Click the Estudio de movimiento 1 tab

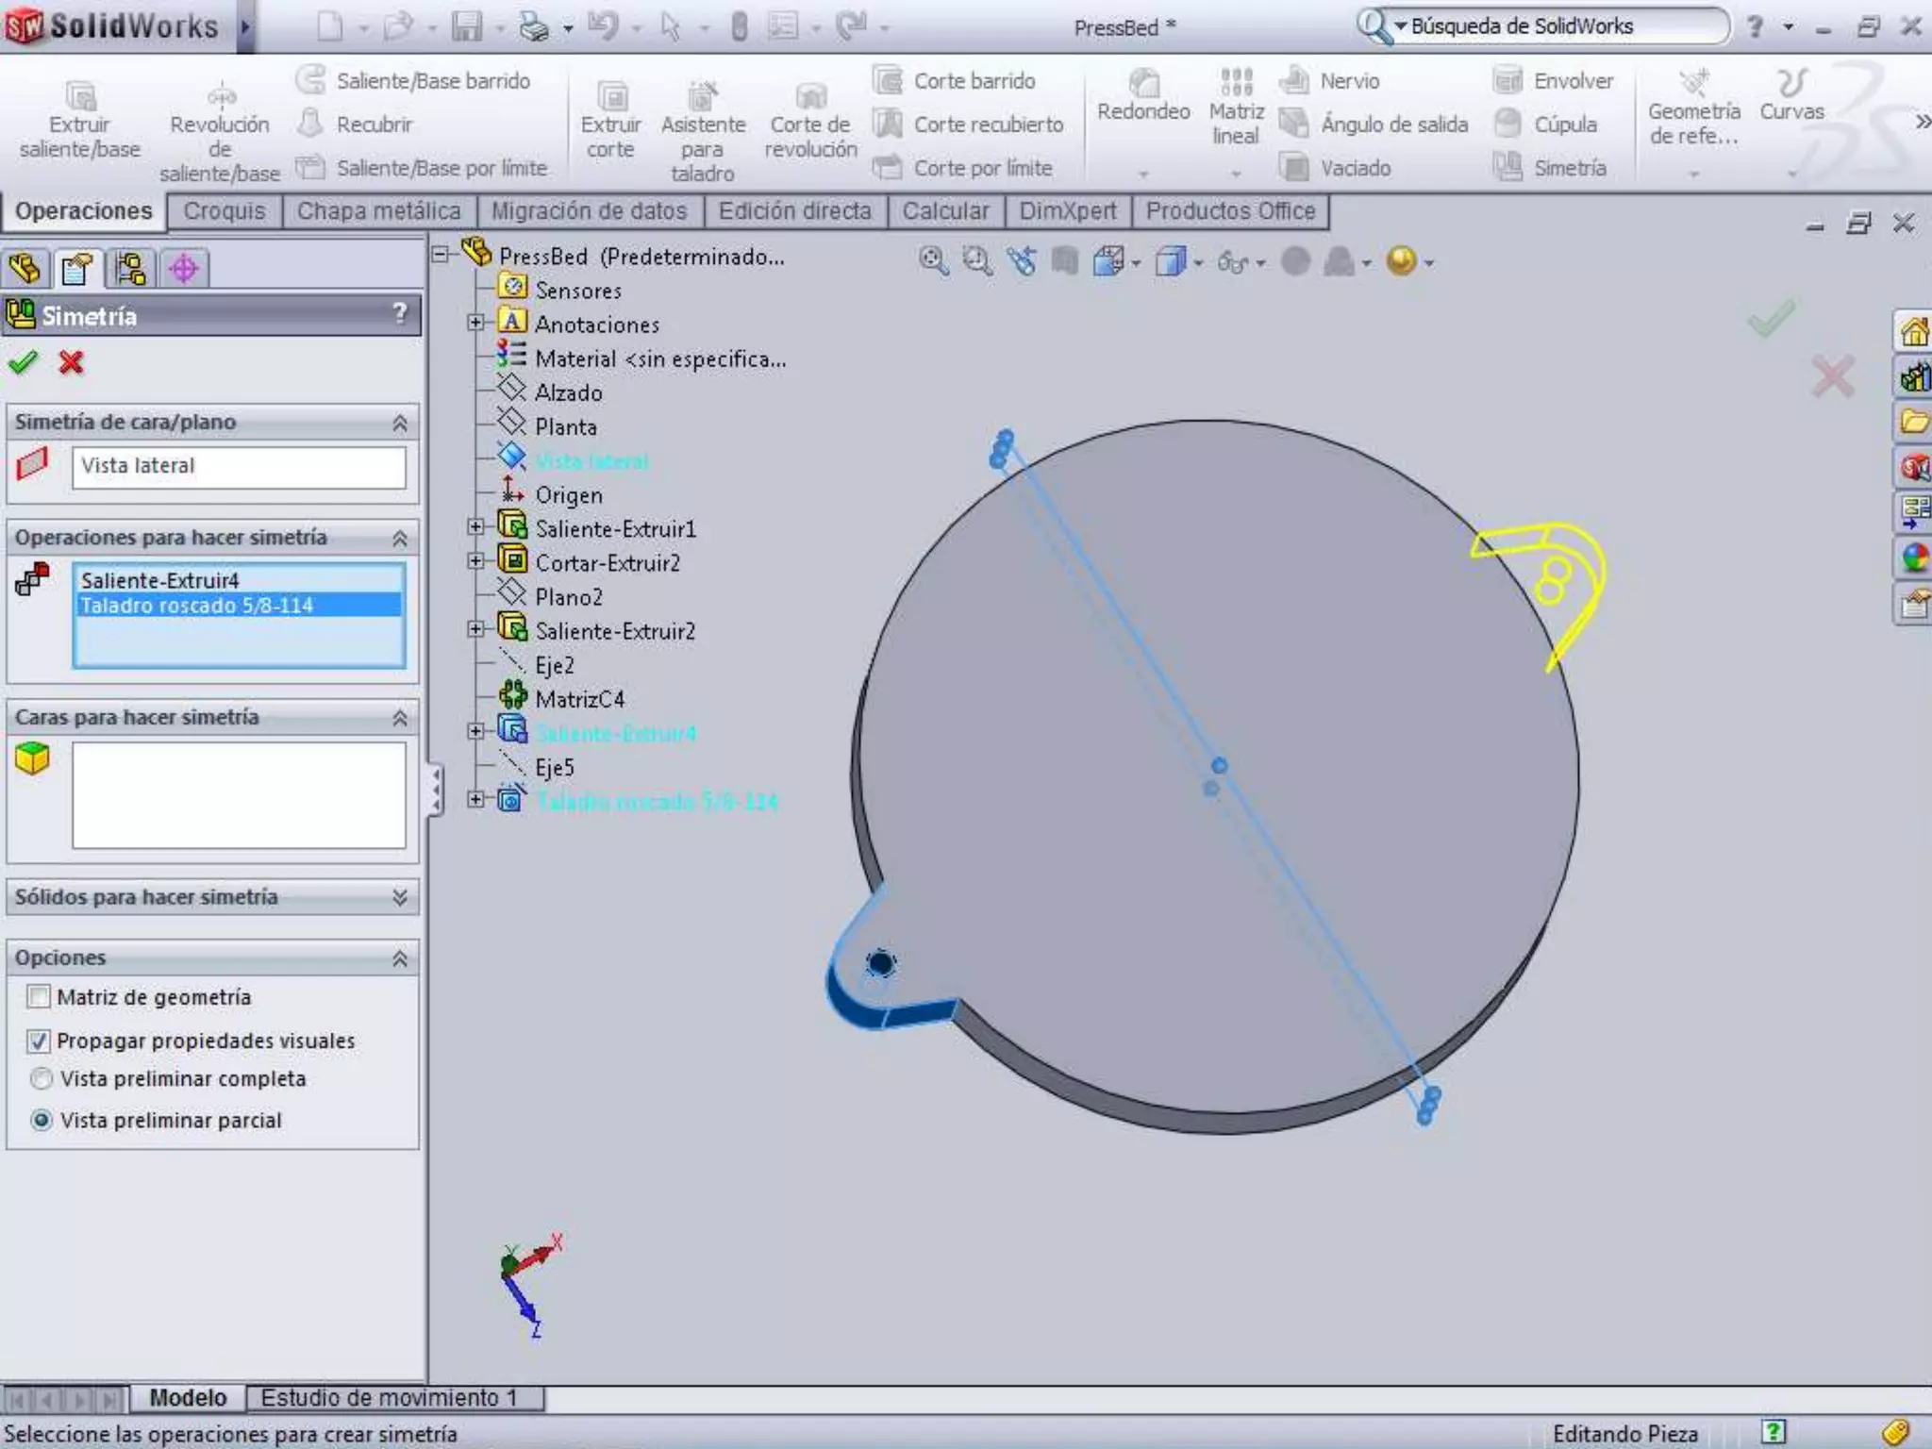click(389, 1398)
